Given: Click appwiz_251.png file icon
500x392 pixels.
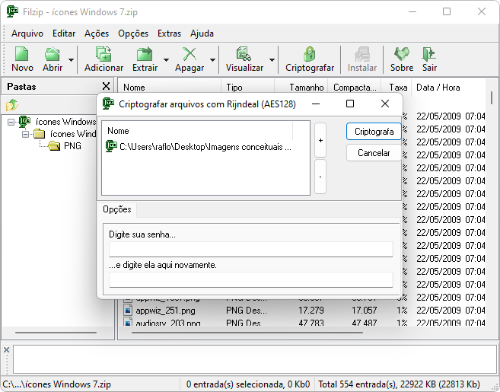Looking at the screenshot, I should click(x=128, y=311).
